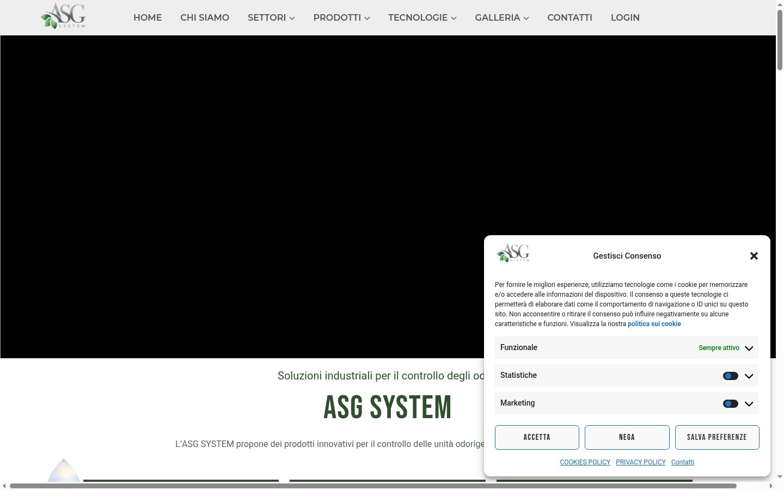Toggle the Marketing cookie switch

pos(731,404)
